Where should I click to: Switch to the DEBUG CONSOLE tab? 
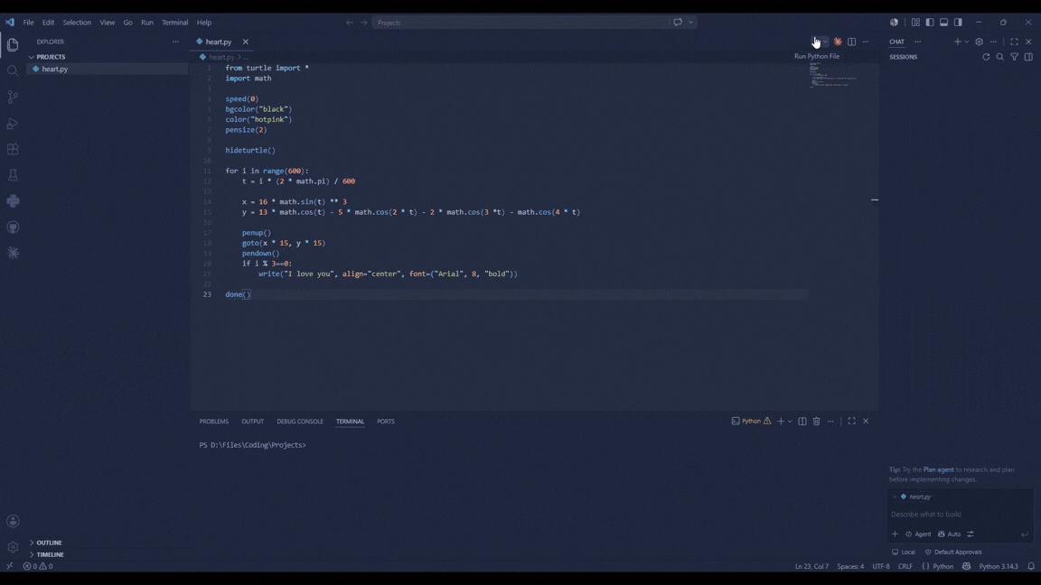(x=300, y=422)
